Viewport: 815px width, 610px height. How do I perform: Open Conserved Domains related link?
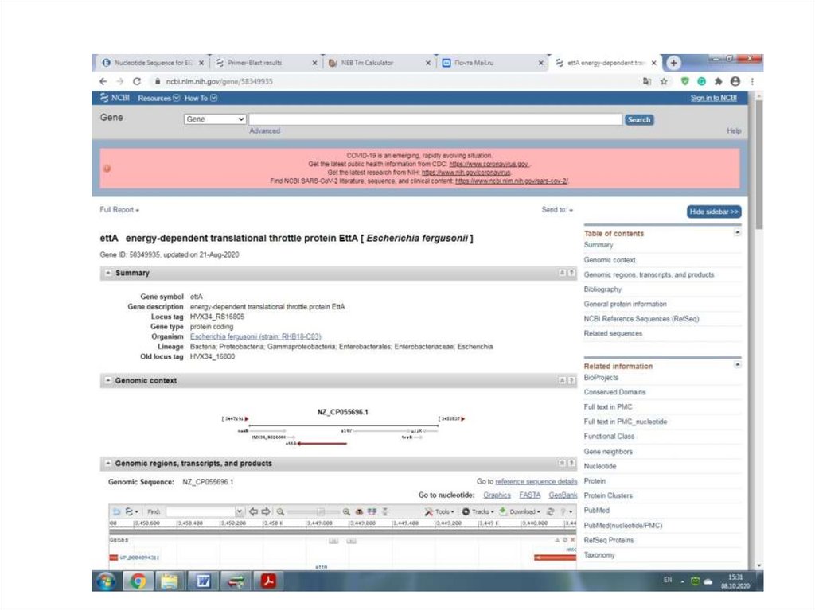click(614, 392)
